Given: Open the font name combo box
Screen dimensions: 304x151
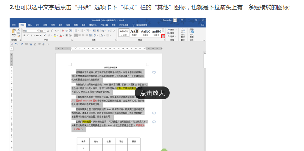Looking at the screenshot, I should [31, 31].
